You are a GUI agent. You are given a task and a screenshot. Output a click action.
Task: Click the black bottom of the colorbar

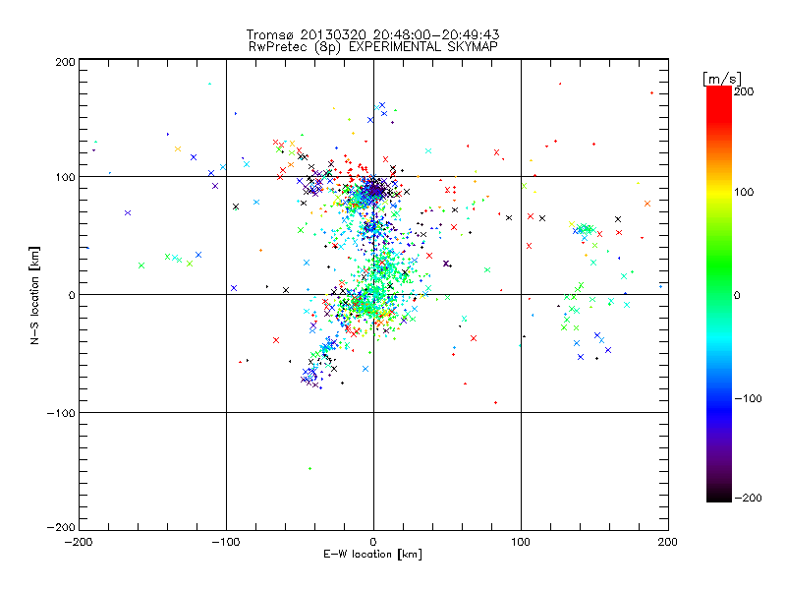pos(719,496)
